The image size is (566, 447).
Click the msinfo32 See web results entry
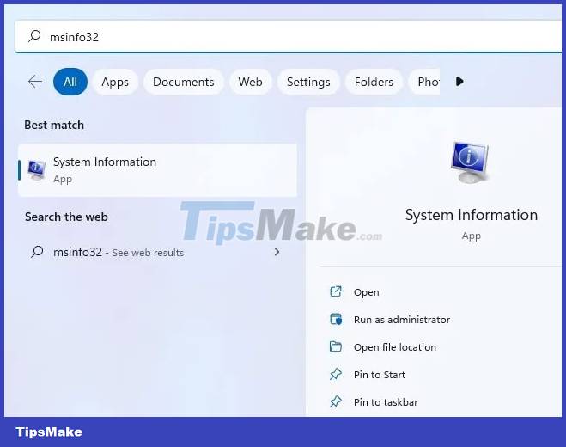tap(156, 252)
